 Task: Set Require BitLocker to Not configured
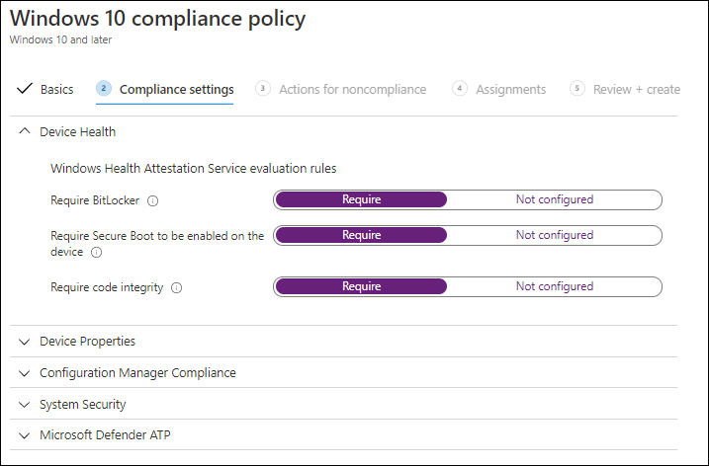click(x=555, y=199)
